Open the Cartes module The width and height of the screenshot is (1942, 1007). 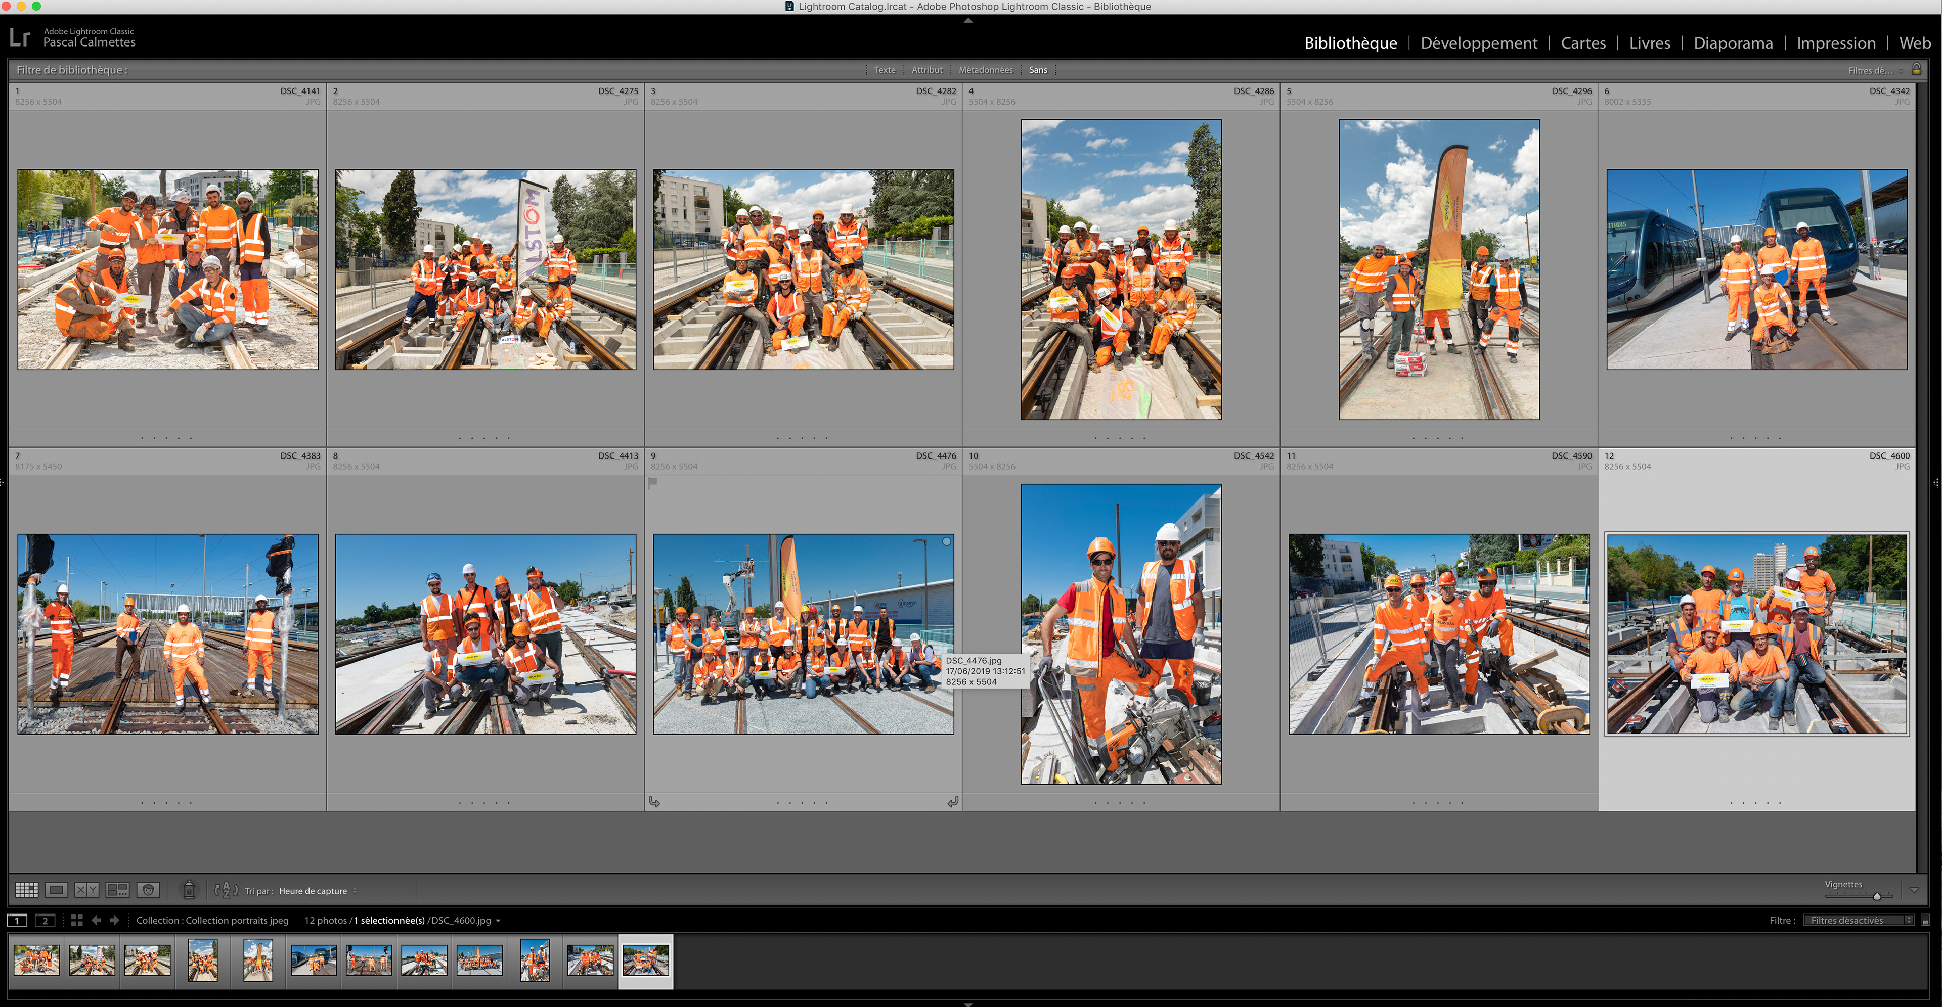tap(1582, 43)
